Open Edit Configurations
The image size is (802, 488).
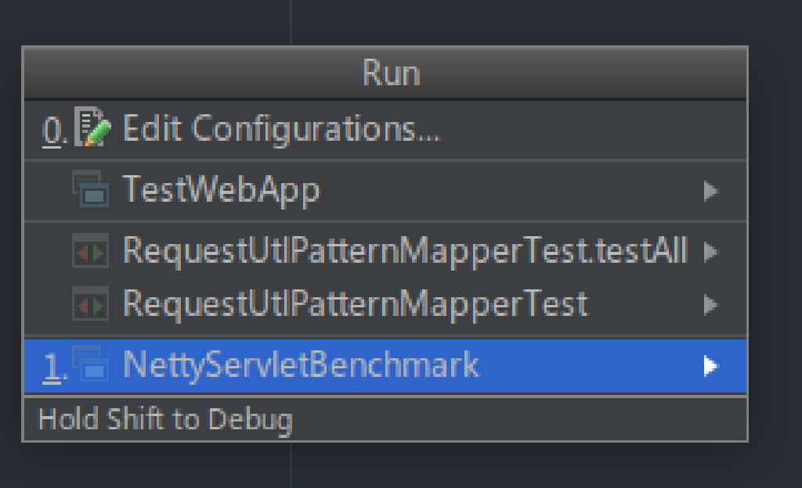point(281,129)
